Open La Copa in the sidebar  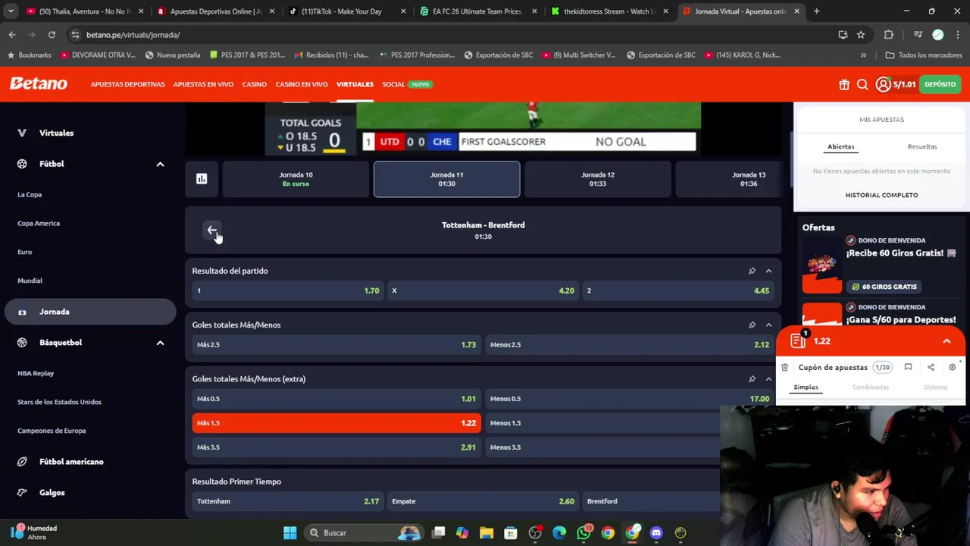coord(30,195)
